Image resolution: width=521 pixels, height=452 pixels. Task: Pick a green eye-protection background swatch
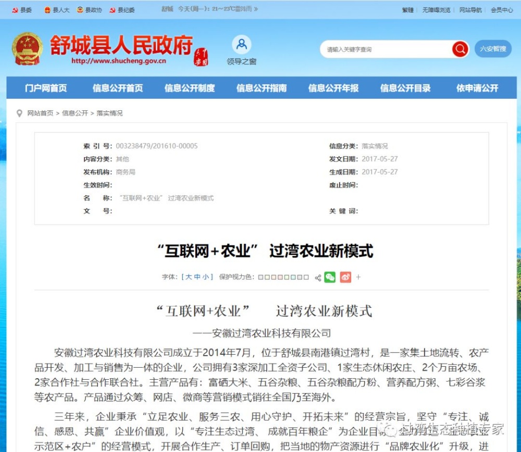click(288, 277)
